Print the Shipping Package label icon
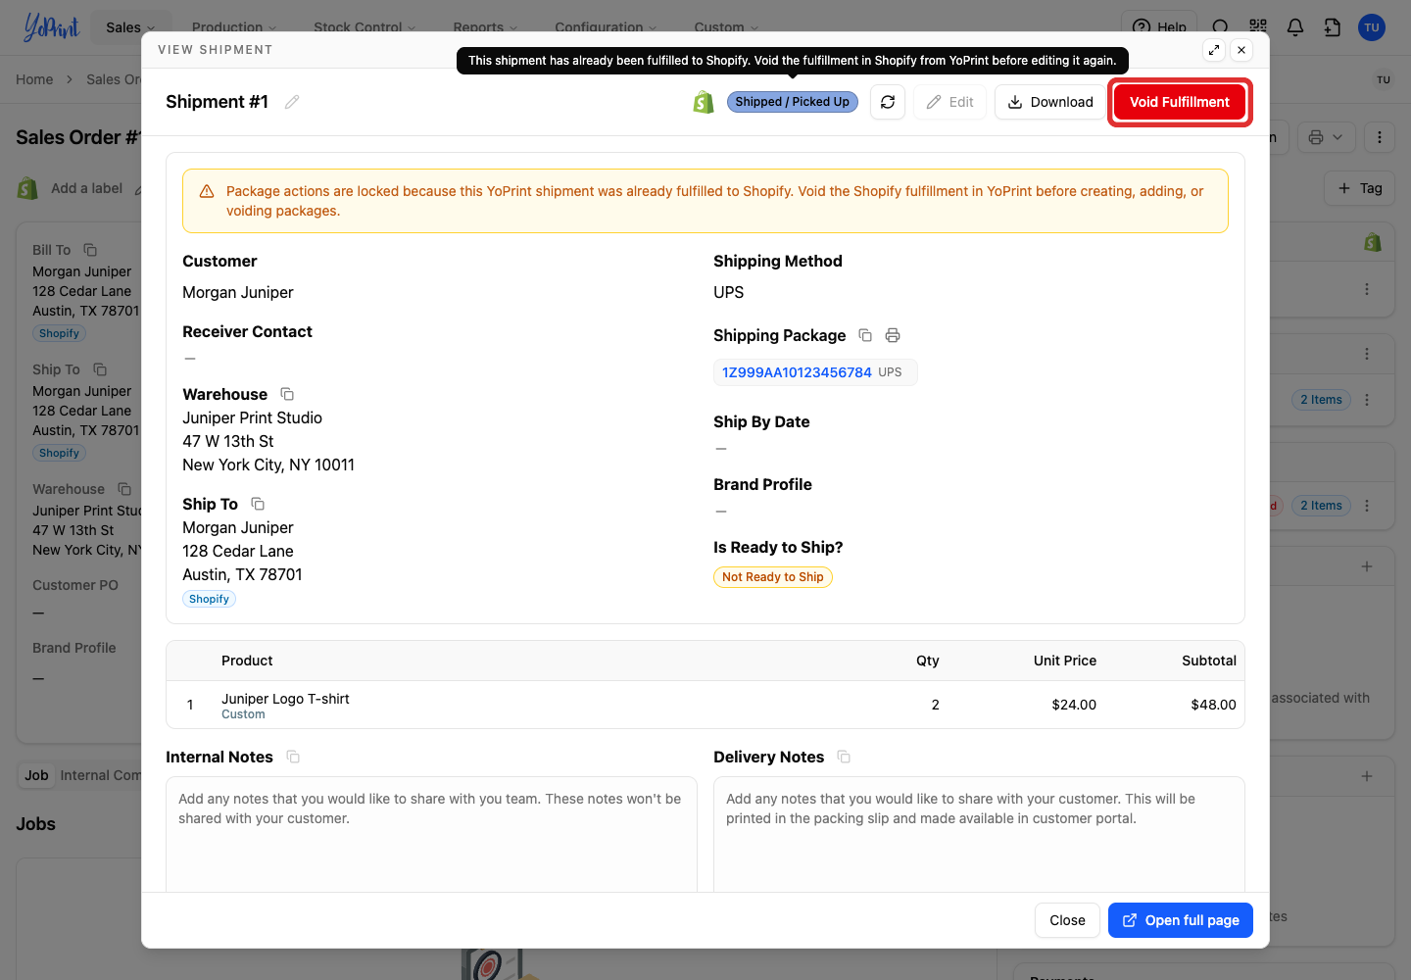The height and width of the screenshot is (980, 1411). [893, 335]
